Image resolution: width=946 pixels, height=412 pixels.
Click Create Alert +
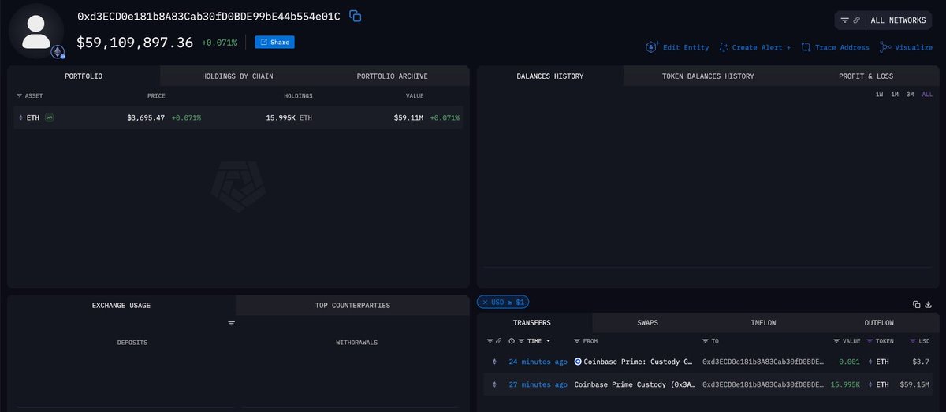[x=754, y=47]
